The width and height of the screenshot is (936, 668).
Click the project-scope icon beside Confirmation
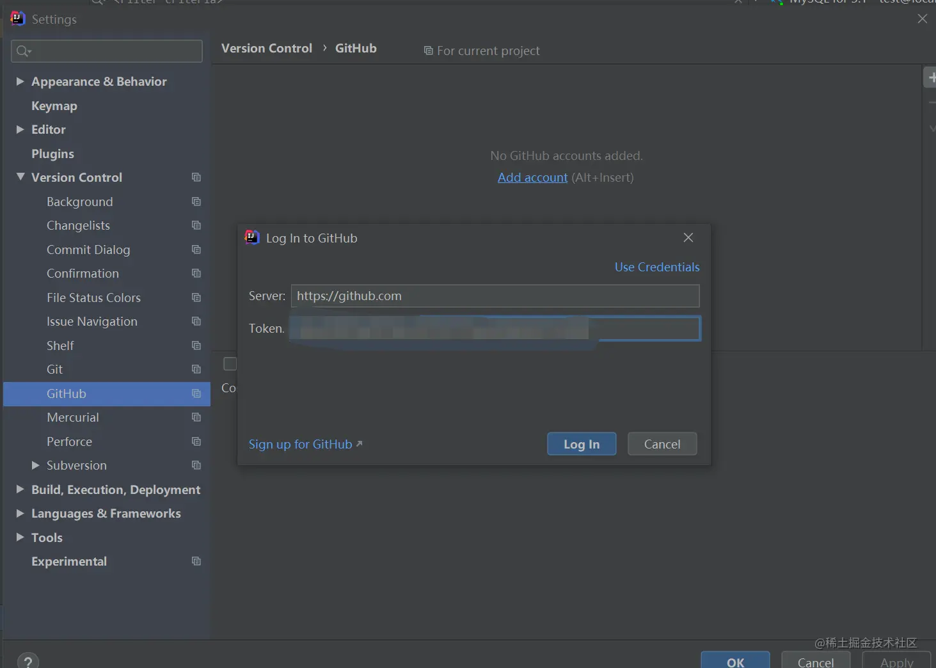pos(196,273)
